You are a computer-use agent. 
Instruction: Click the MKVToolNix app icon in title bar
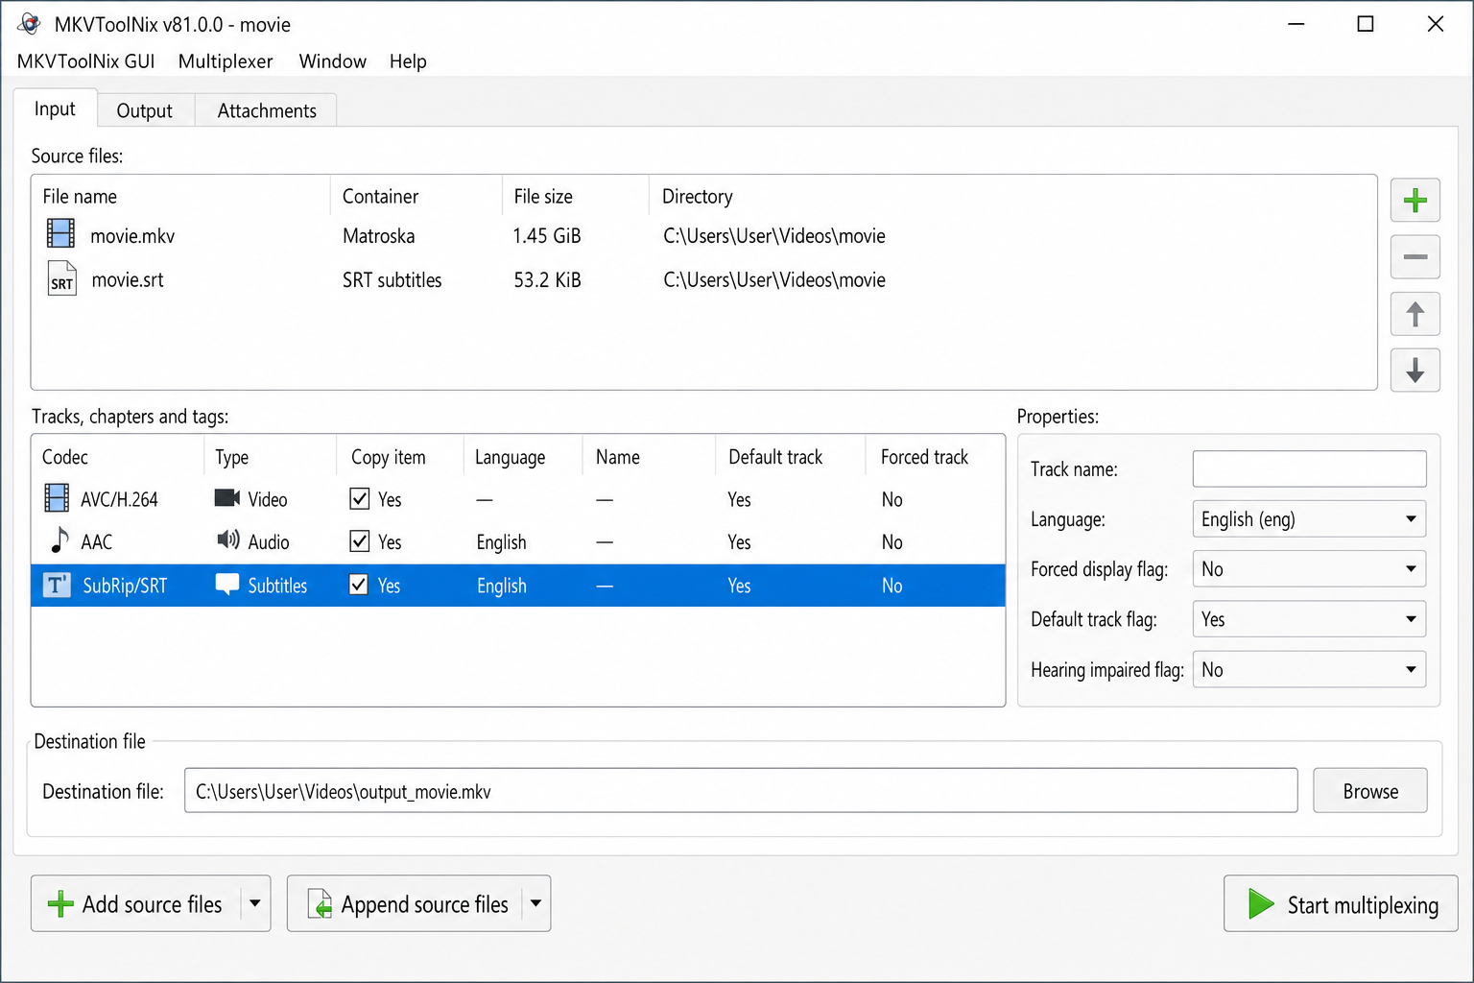click(x=29, y=24)
